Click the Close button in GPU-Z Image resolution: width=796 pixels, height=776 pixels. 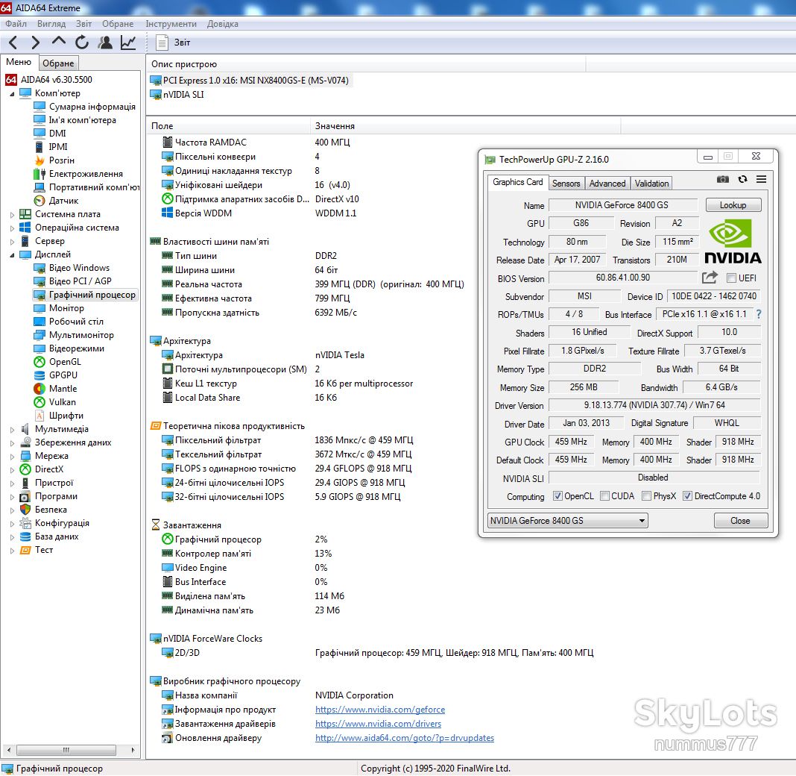point(740,521)
